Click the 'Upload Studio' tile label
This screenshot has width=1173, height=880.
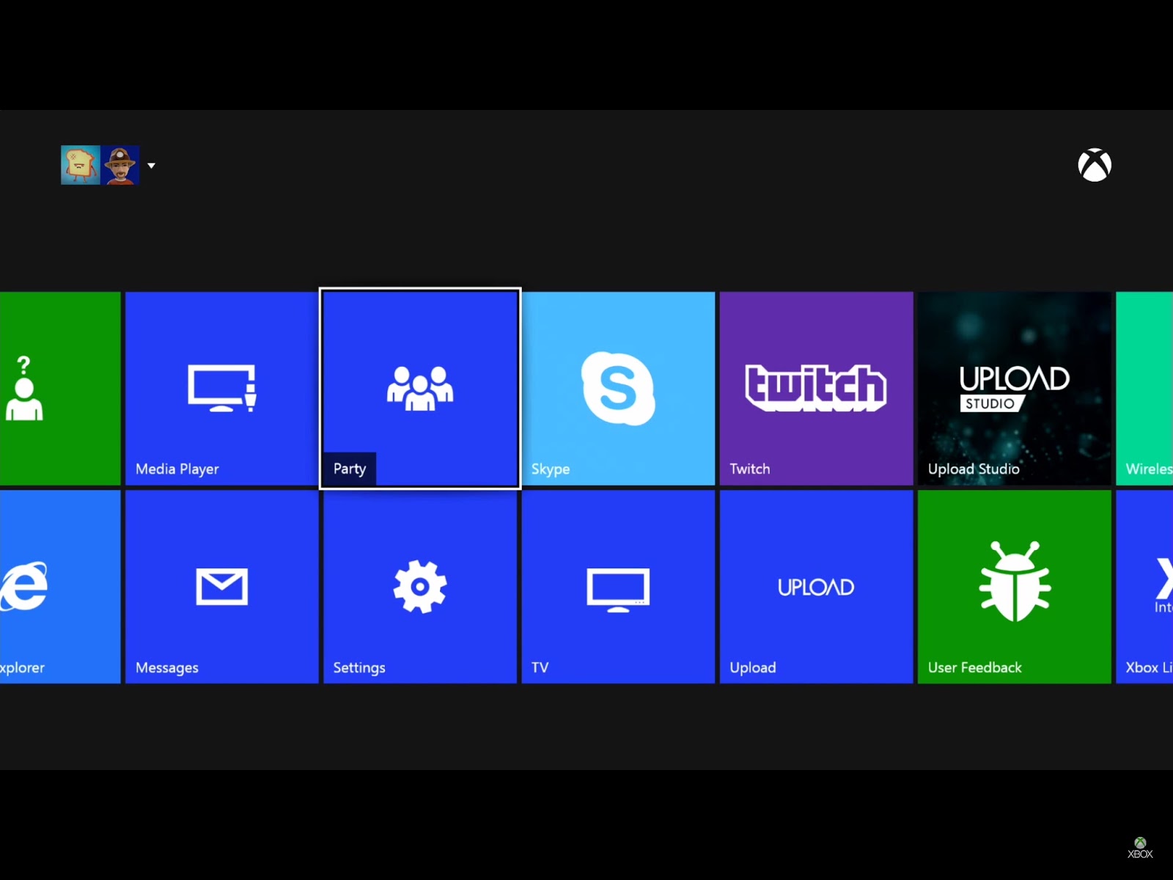point(974,469)
